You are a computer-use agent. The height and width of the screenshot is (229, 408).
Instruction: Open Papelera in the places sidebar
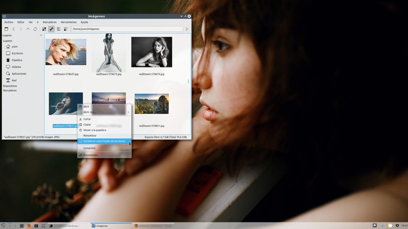tap(14, 60)
